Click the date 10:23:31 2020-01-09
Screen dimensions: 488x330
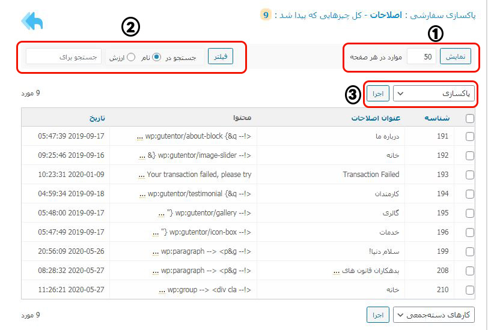[x=72, y=175]
